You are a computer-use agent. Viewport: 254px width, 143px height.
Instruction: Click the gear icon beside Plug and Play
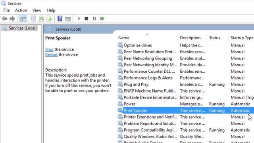pyautogui.click(x=120, y=84)
